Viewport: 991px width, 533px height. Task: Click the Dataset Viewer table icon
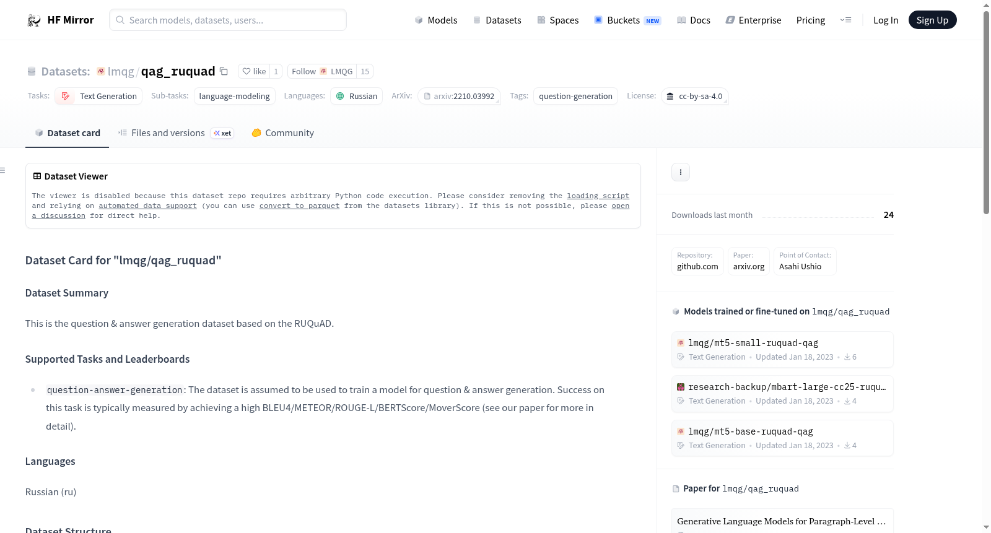pyautogui.click(x=37, y=176)
